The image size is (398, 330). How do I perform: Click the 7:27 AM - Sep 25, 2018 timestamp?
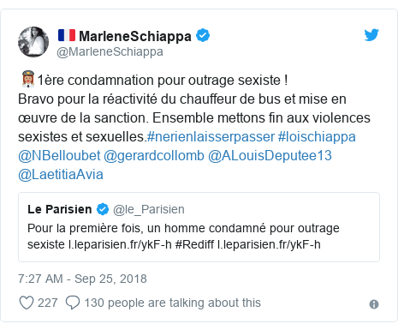pyautogui.click(x=82, y=279)
